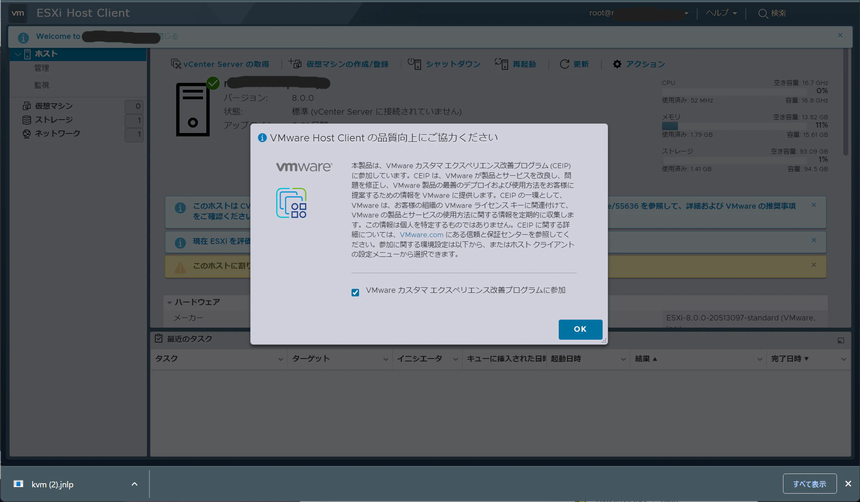Click the シャットダウン toolbar label

tap(453, 64)
